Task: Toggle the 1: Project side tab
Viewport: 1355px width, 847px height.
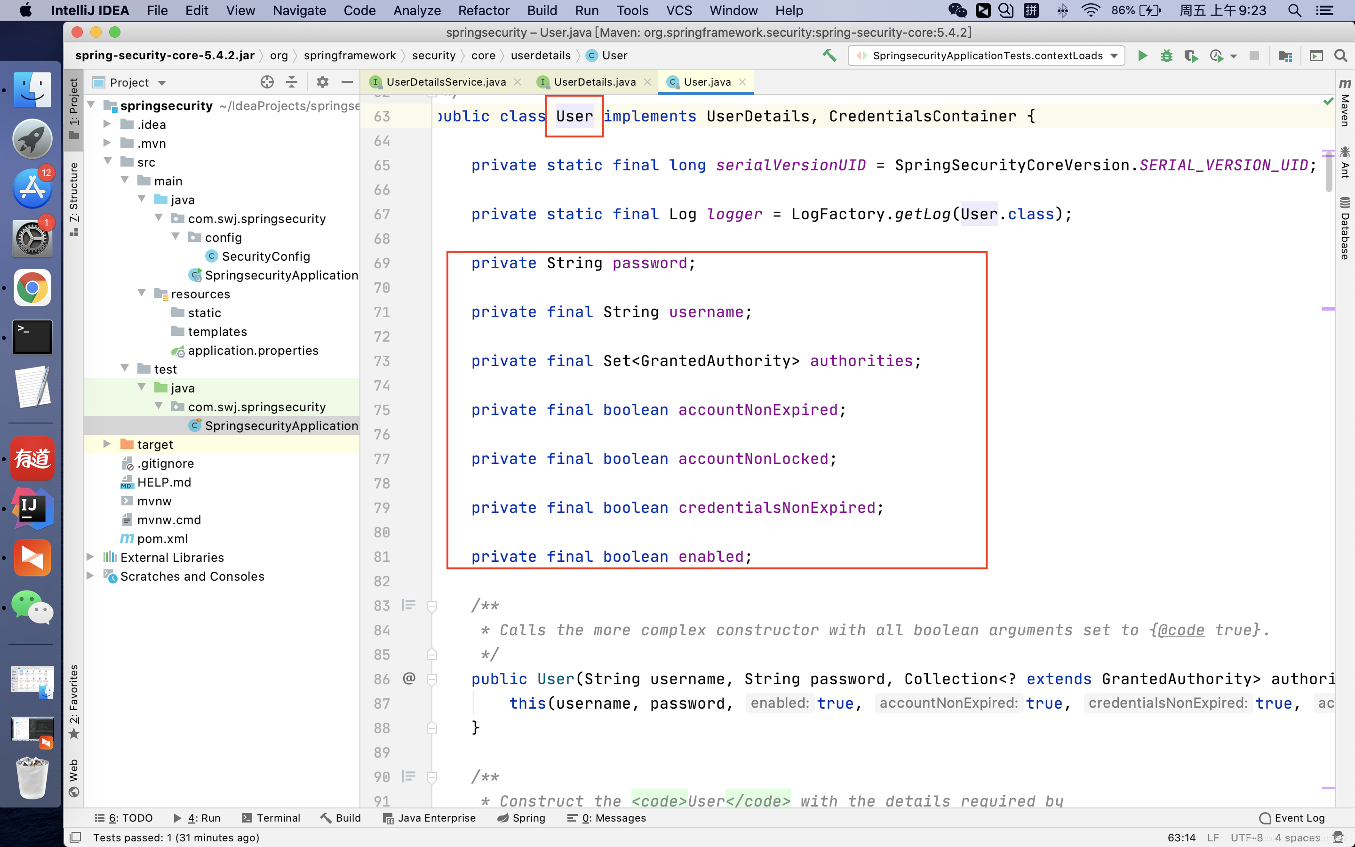Action: pos(73,109)
